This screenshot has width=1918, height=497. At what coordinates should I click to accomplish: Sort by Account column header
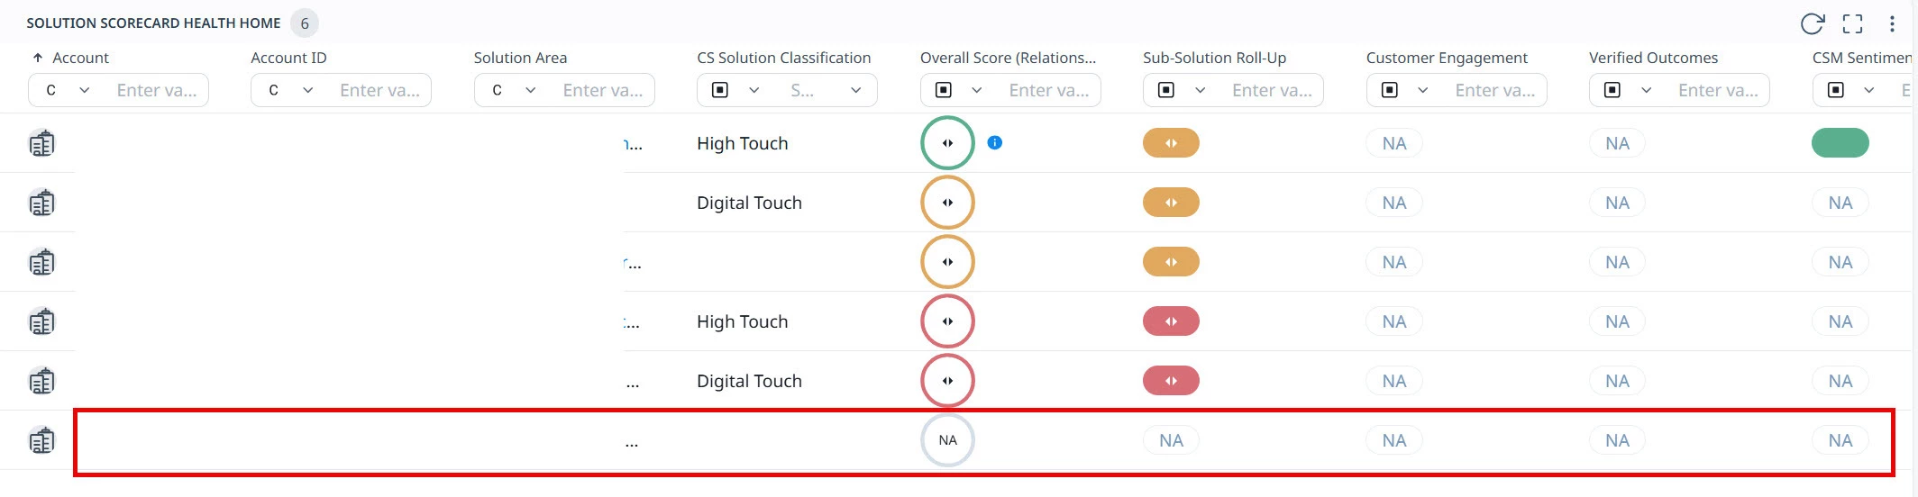pyautogui.click(x=80, y=58)
